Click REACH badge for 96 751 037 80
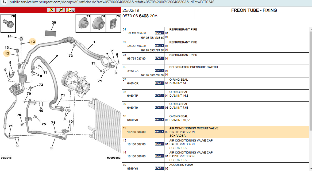Screen dimensions: 312x173 point(159,58)
